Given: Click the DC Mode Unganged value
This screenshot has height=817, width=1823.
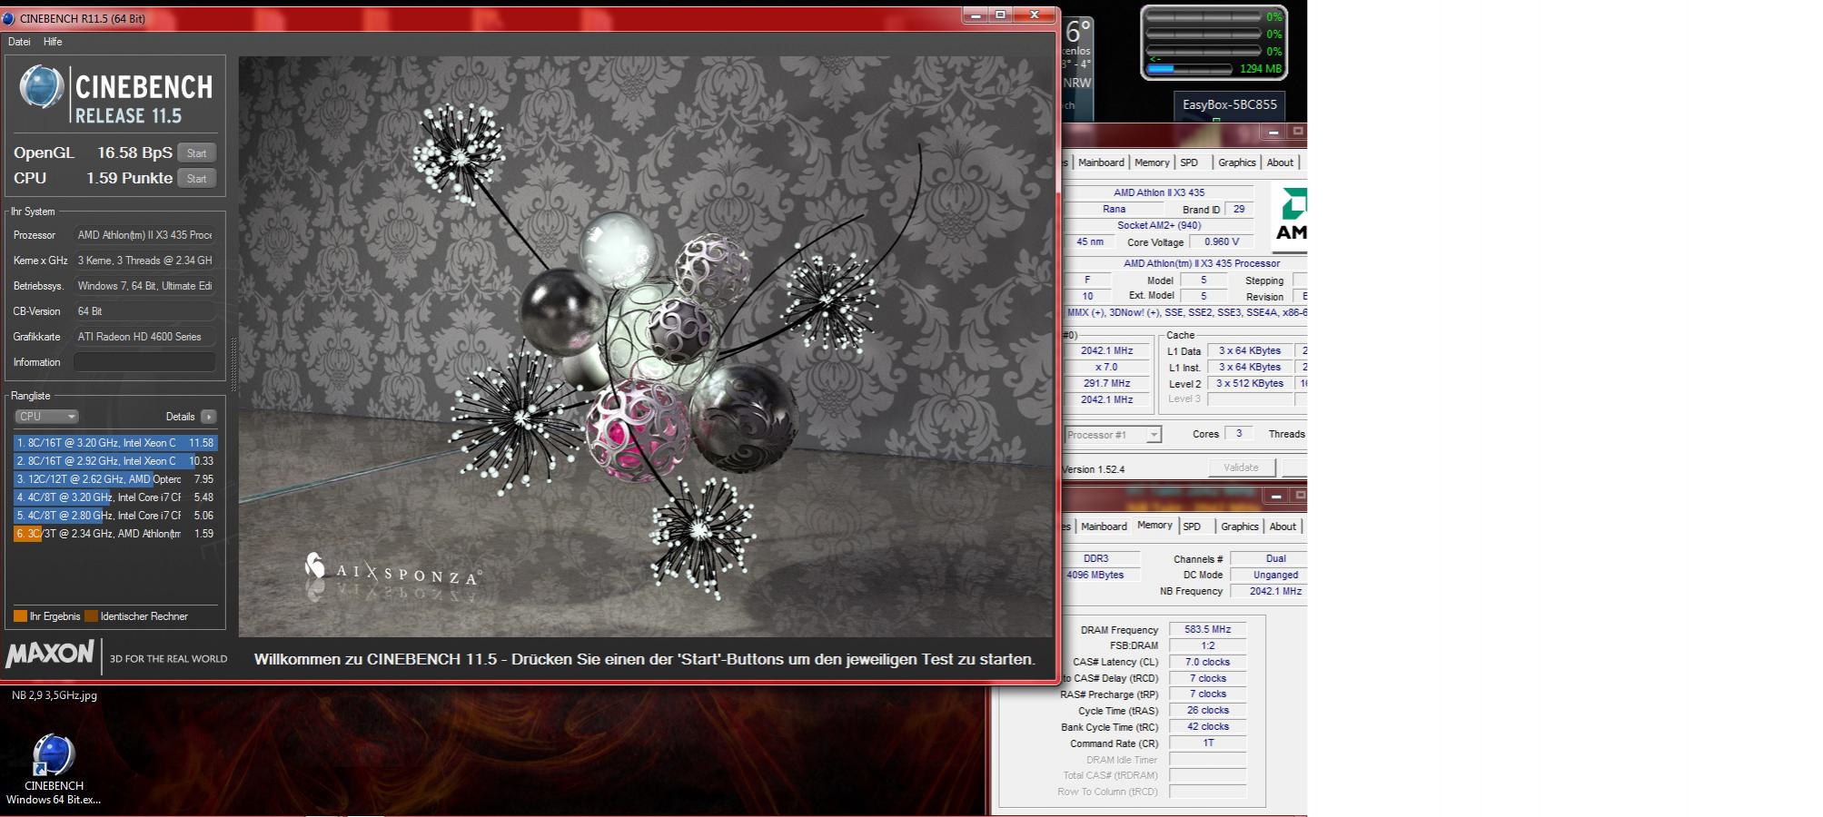Looking at the screenshot, I should pyautogui.click(x=1269, y=575).
